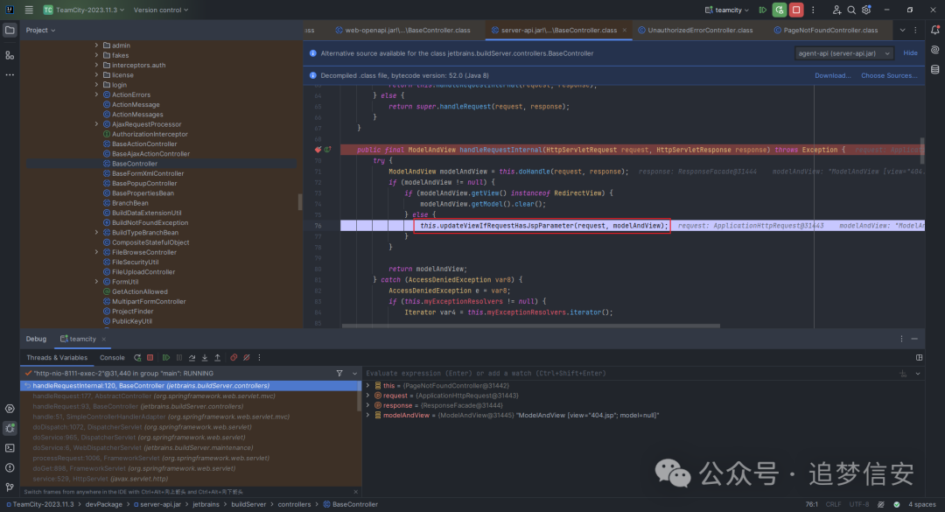This screenshot has width=945, height=512.
Task: Open the Project tool window icon
Action: coord(10,30)
